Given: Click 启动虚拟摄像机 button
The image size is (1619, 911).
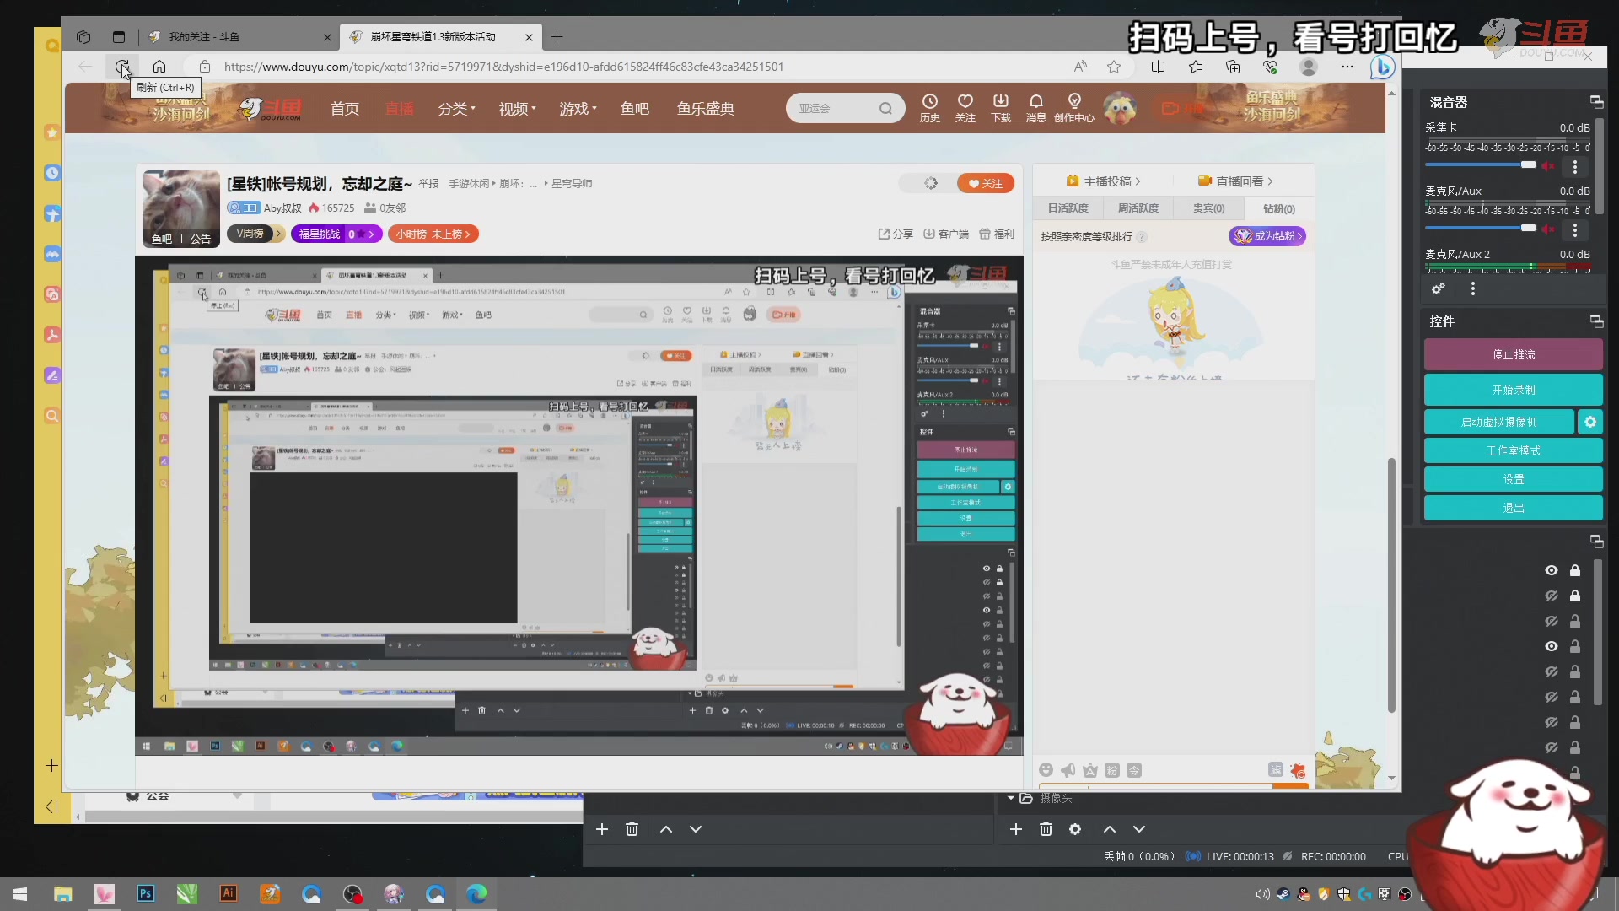Looking at the screenshot, I should pyautogui.click(x=1498, y=422).
